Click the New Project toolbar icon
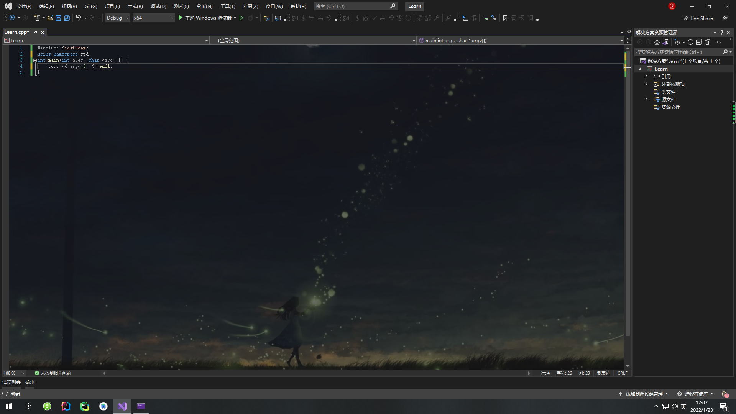Image resolution: width=736 pixels, height=414 pixels. (37, 18)
